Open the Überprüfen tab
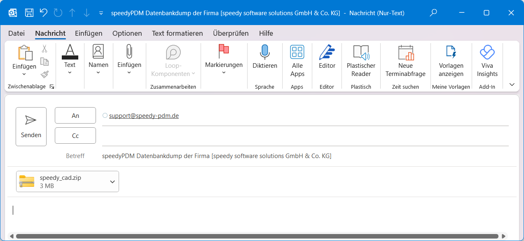Screen dimensions: 524x241 [231, 33]
